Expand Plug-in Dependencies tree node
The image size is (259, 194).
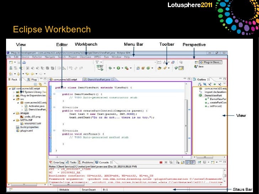(14, 96)
